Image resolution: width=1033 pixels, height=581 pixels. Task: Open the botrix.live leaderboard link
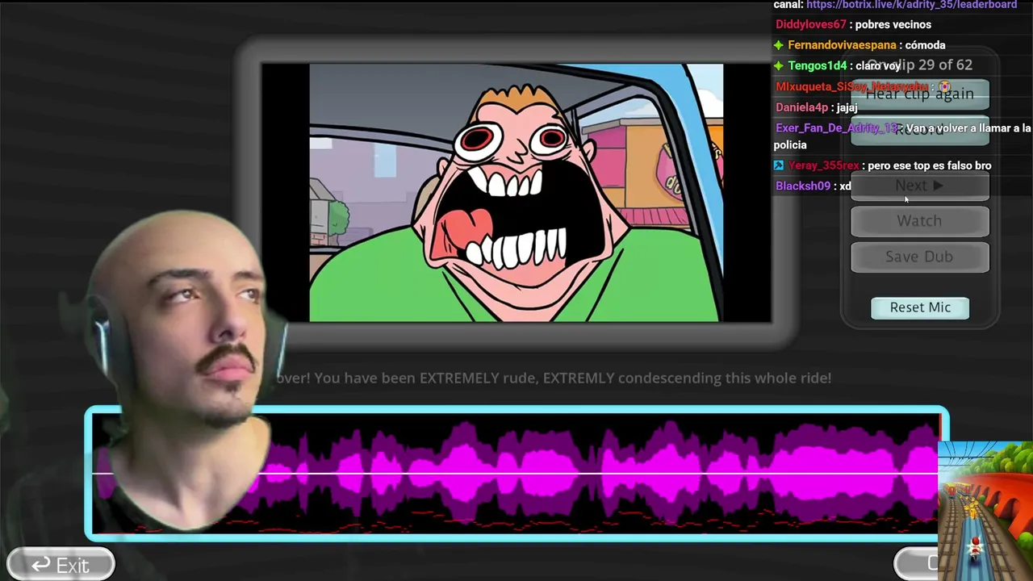point(911,5)
